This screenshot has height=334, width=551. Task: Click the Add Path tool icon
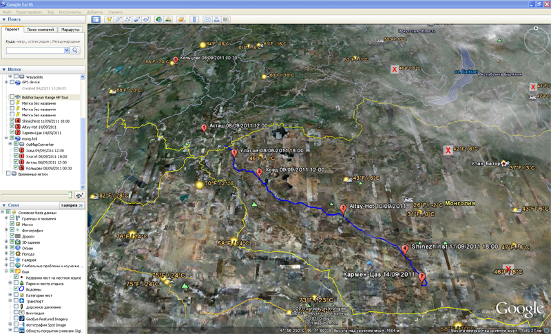(x=127, y=19)
